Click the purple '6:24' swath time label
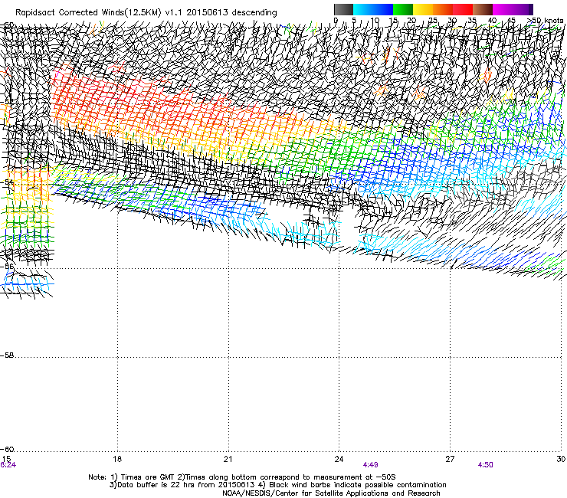Screen dimensions: 567x498 pyautogui.click(x=8, y=465)
